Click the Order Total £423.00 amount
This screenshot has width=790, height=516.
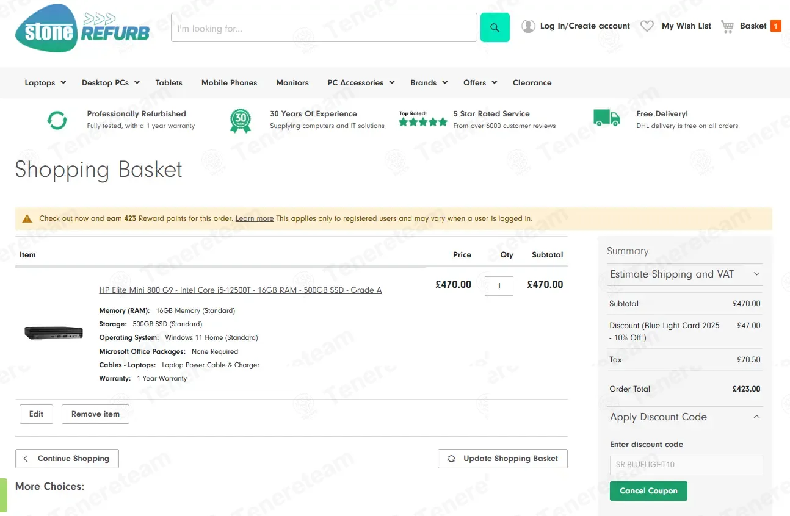point(747,389)
